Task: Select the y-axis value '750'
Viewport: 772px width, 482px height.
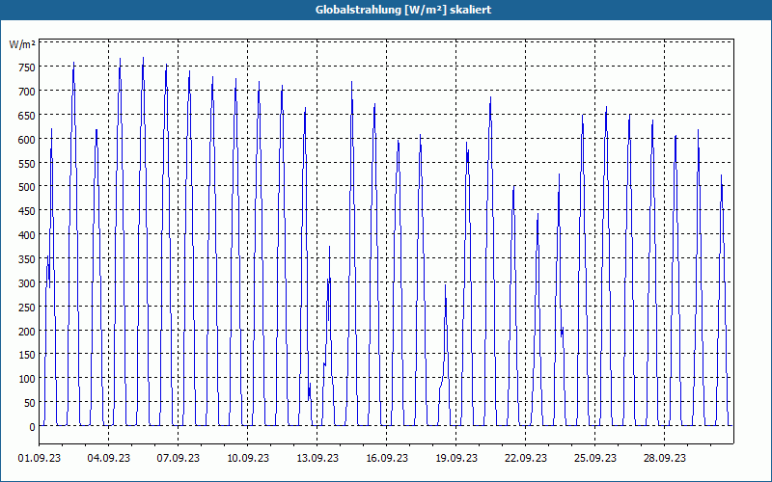Action: pyautogui.click(x=27, y=67)
